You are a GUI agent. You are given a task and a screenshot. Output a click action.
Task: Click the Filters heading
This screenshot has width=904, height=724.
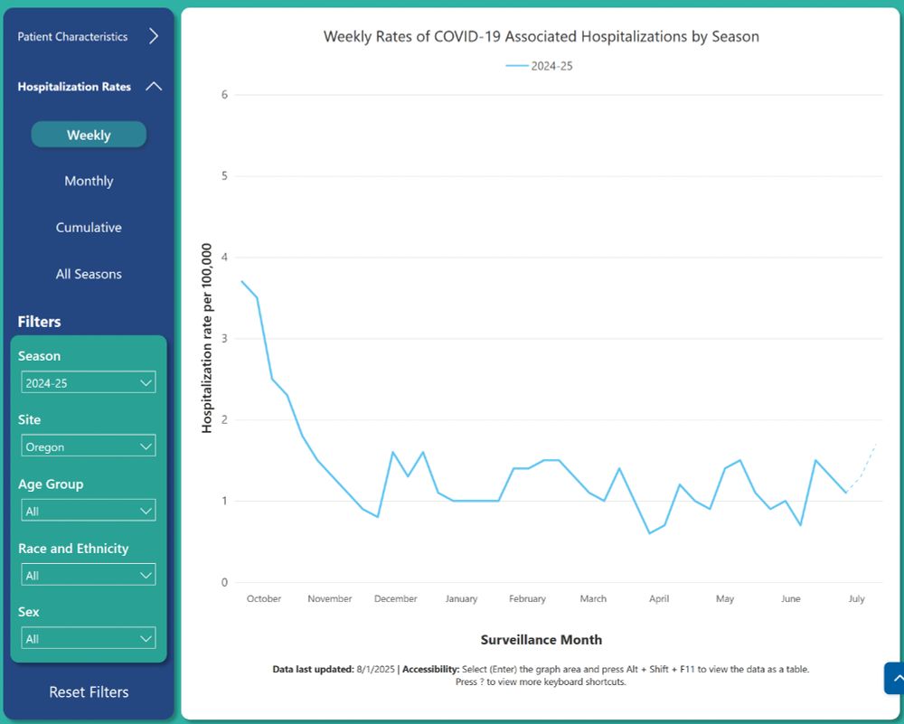[39, 322]
